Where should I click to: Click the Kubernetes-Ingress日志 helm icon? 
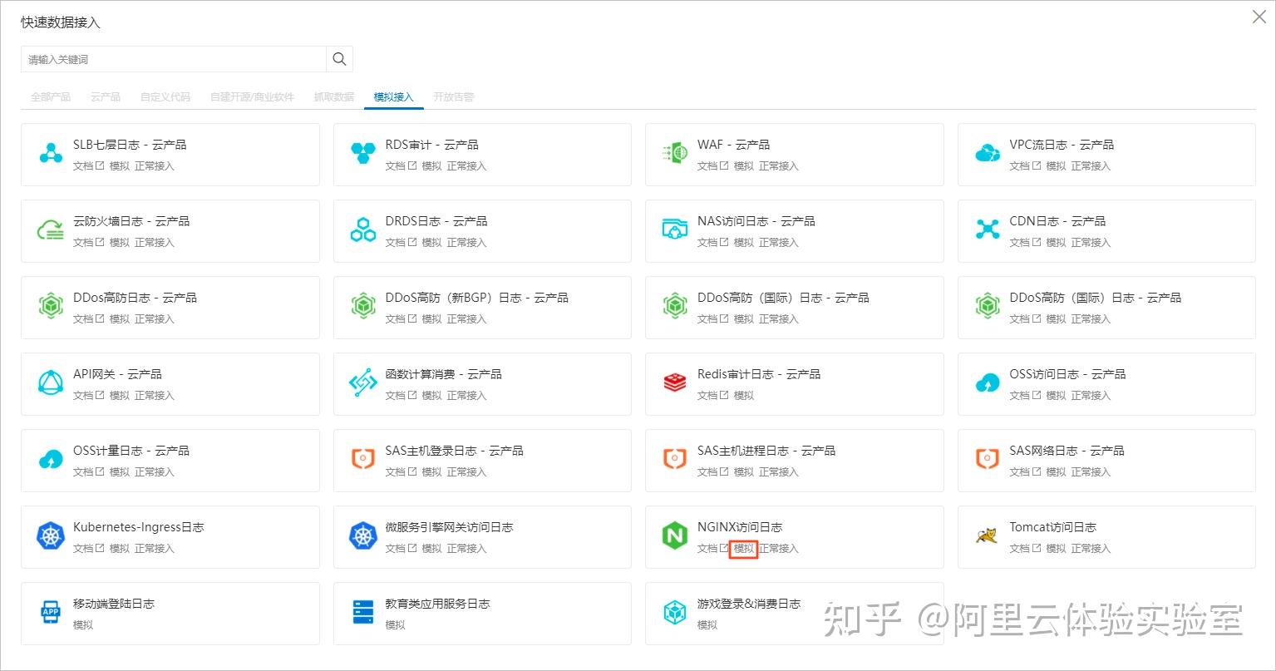tap(51, 536)
